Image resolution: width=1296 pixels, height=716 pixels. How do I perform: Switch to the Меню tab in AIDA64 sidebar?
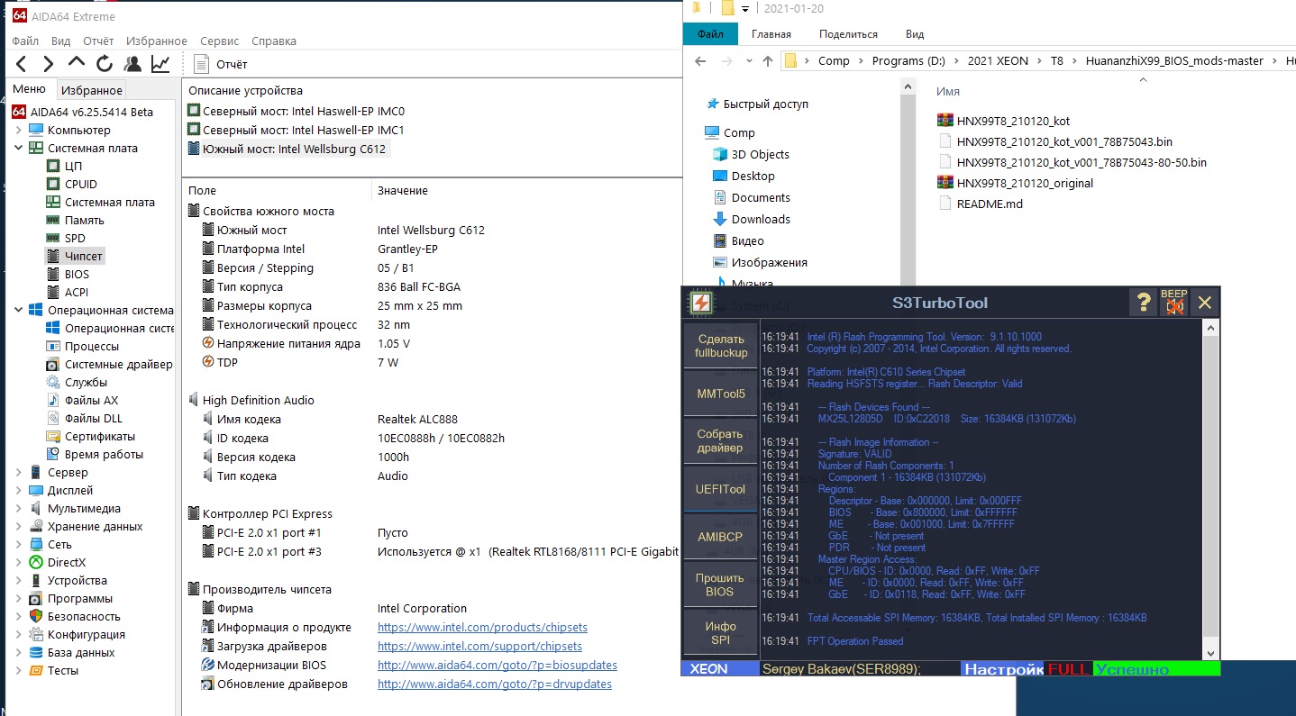click(29, 89)
